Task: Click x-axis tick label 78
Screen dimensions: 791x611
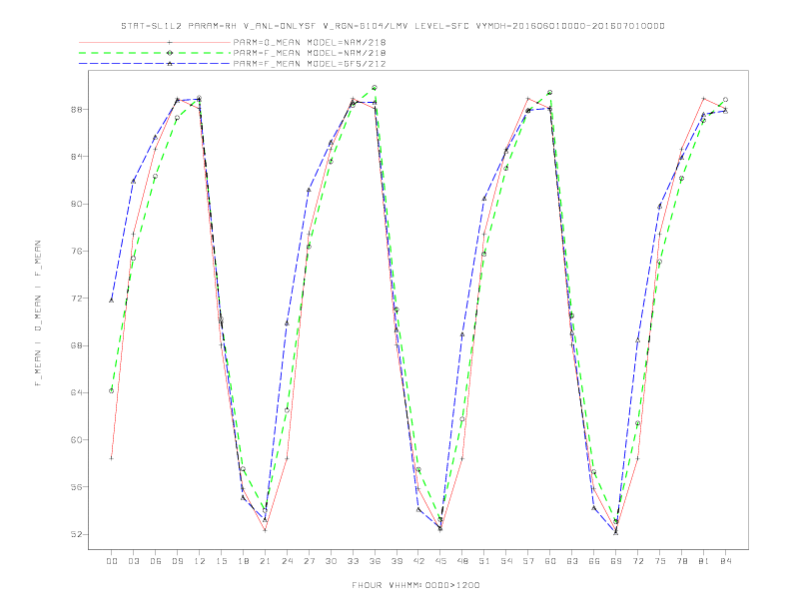Action: pyautogui.click(x=682, y=561)
